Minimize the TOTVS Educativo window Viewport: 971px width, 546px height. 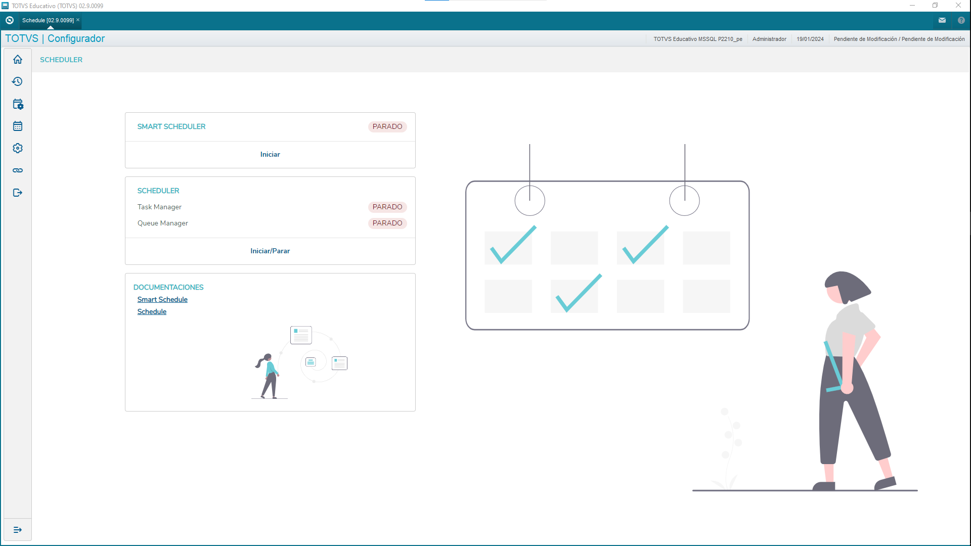point(912,6)
